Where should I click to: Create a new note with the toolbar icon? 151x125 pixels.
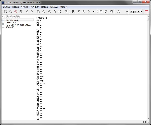click(5, 12)
